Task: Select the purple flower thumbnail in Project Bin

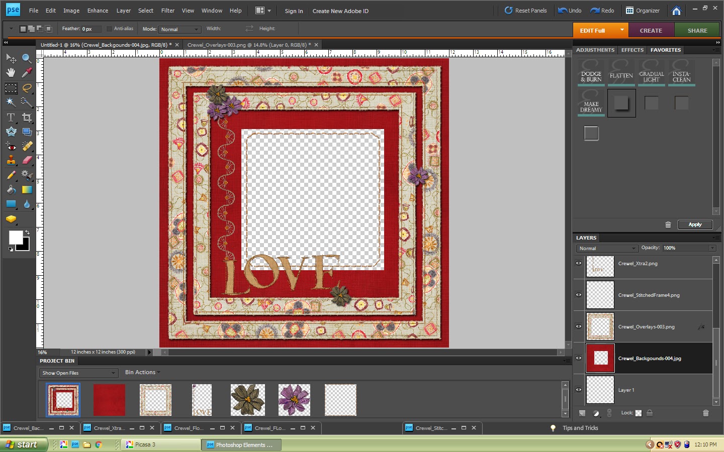Action: point(294,400)
